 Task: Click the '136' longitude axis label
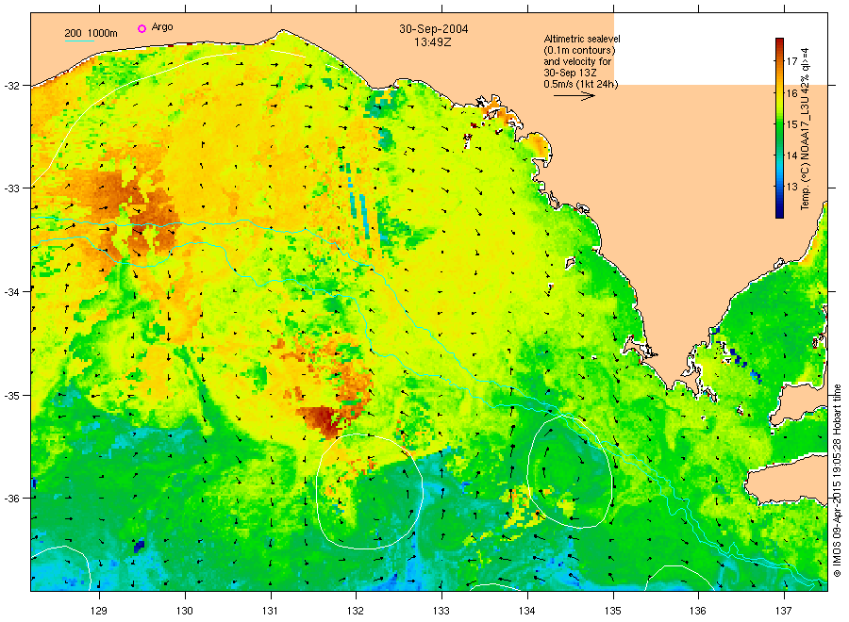pyautogui.click(x=698, y=611)
